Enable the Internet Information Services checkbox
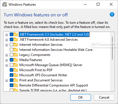The width and height of the screenshot is (118, 104). coord(11,45)
